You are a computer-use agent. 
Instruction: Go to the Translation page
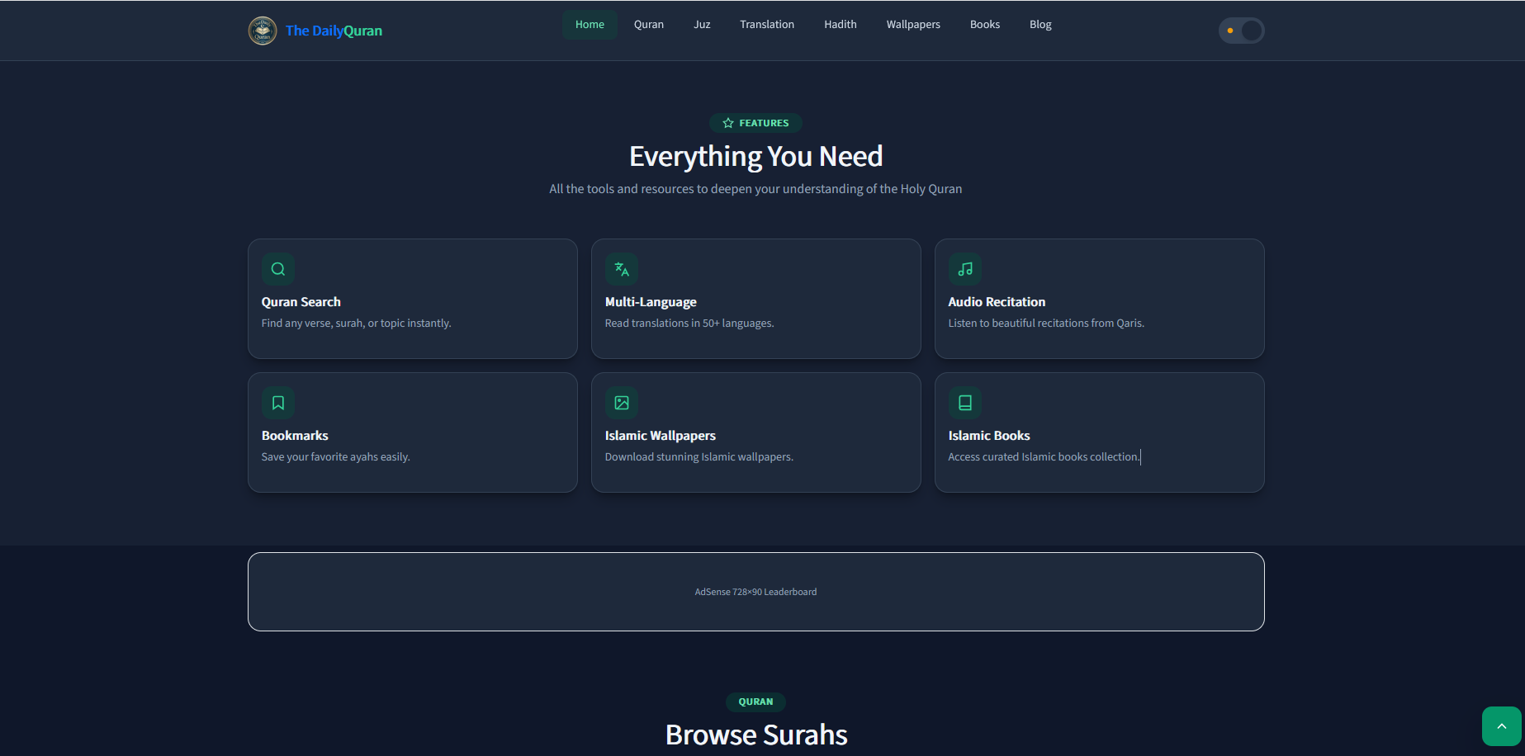click(x=767, y=25)
